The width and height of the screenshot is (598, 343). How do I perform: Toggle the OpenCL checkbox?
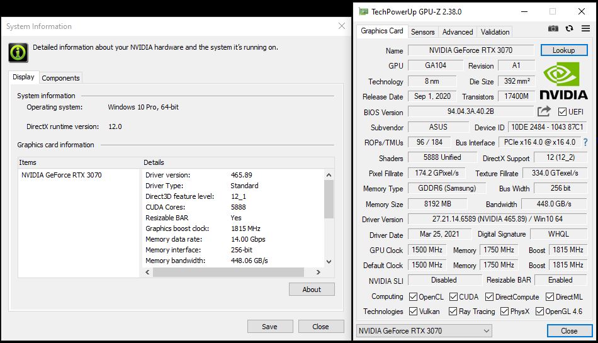(x=413, y=297)
